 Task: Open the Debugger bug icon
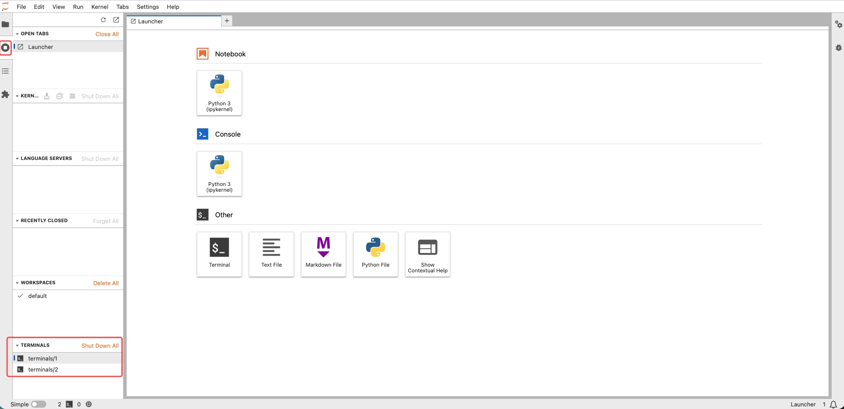(x=838, y=48)
